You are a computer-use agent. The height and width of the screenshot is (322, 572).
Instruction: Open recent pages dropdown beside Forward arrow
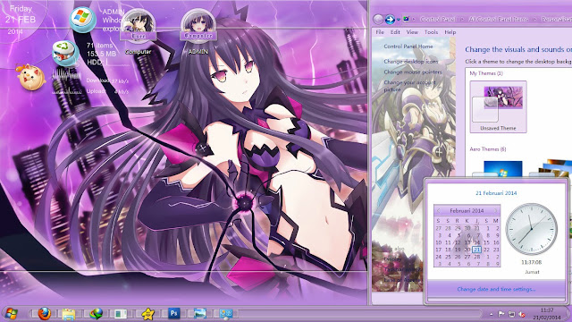click(399, 20)
